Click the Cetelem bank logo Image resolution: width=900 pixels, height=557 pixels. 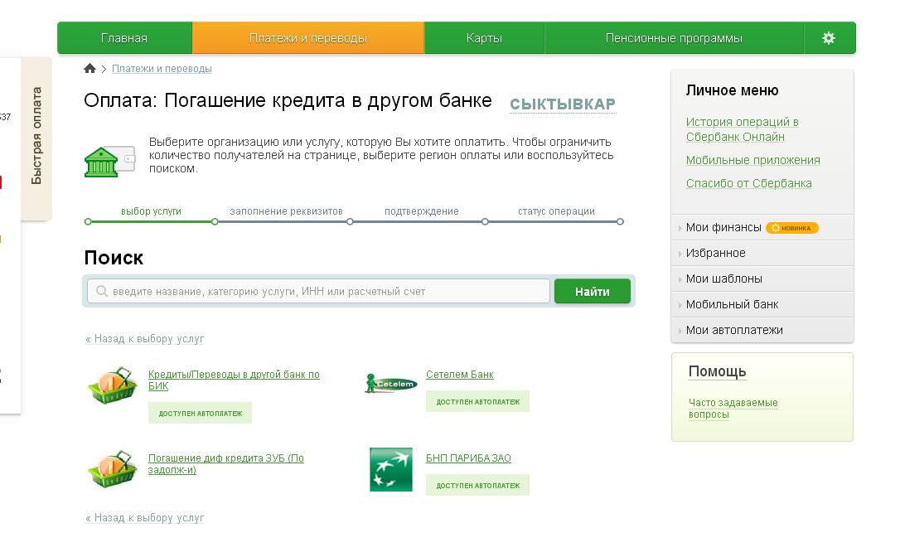pyautogui.click(x=391, y=383)
